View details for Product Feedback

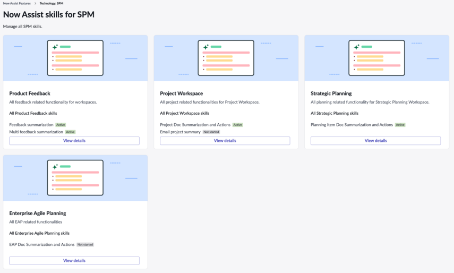74,141
